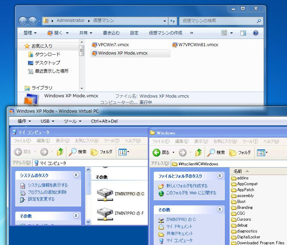Open ツール(T) menu in the Windows window
This screenshot has height=245, width=287.
(250, 141)
